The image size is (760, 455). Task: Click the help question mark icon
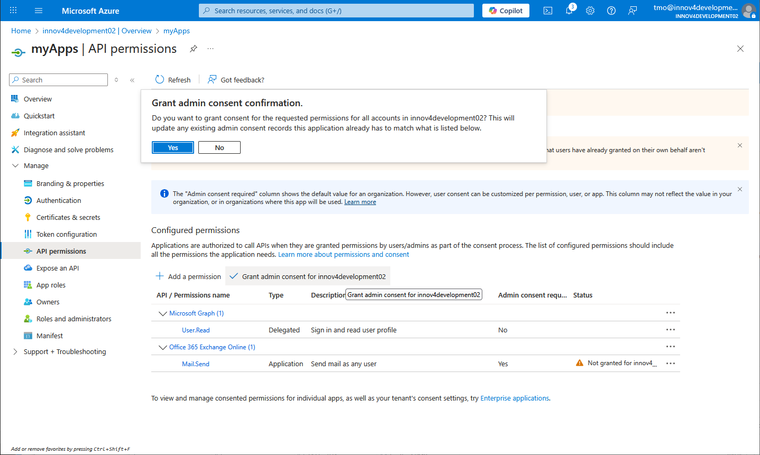point(611,11)
